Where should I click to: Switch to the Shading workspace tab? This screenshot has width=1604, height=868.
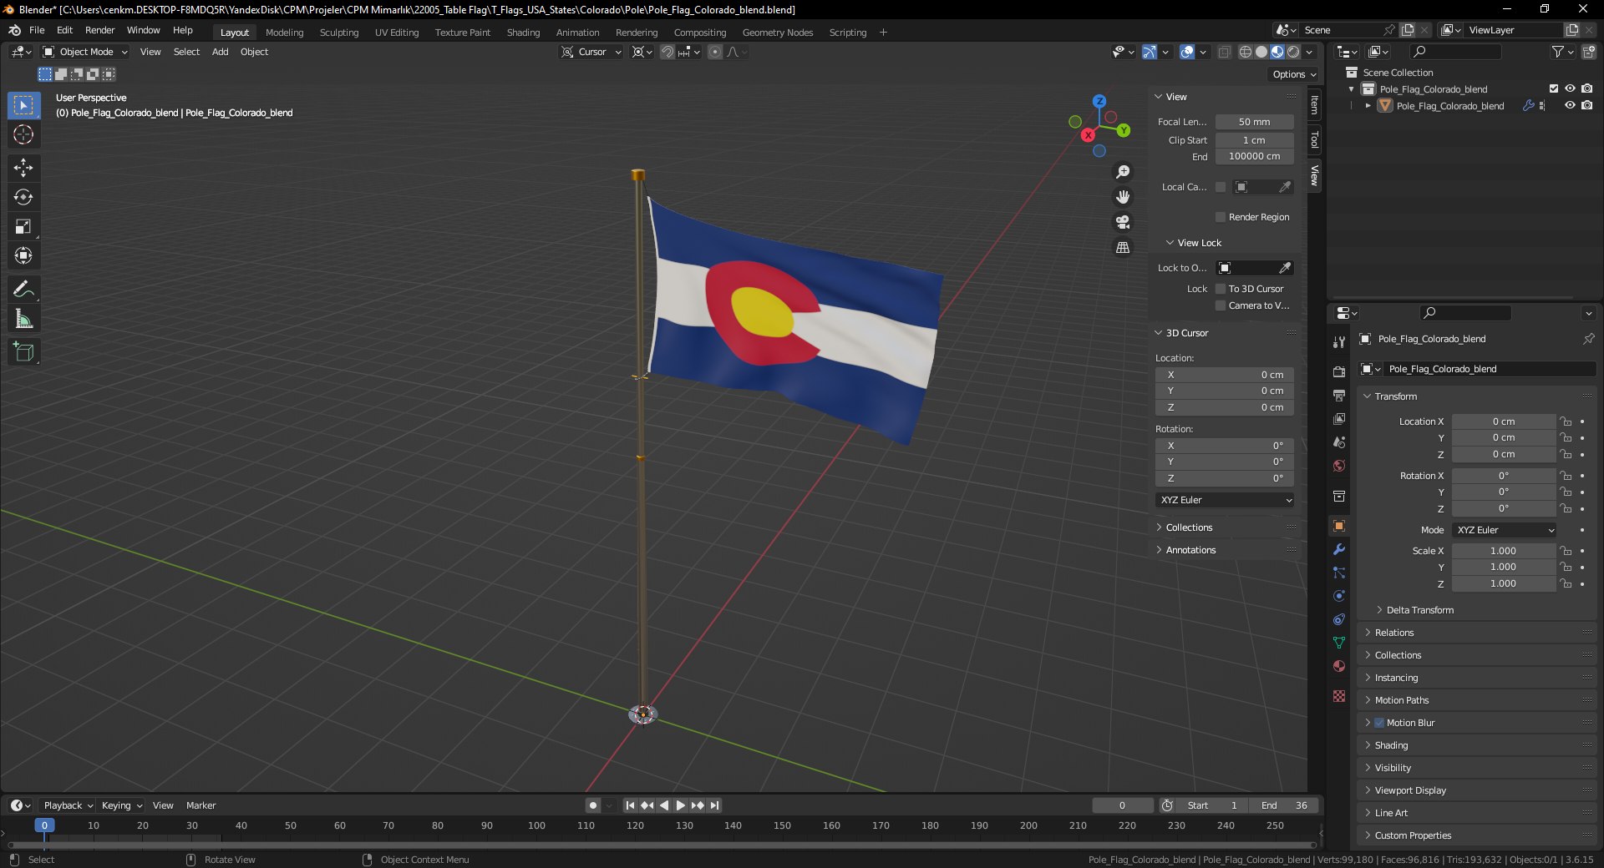click(x=523, y=33)
